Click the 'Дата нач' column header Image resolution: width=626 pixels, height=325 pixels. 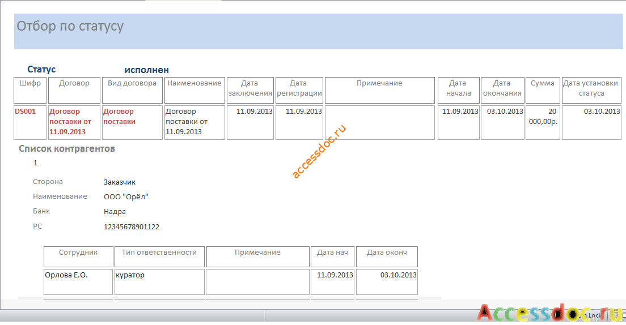pyautogui.click(x=332, y=257)
